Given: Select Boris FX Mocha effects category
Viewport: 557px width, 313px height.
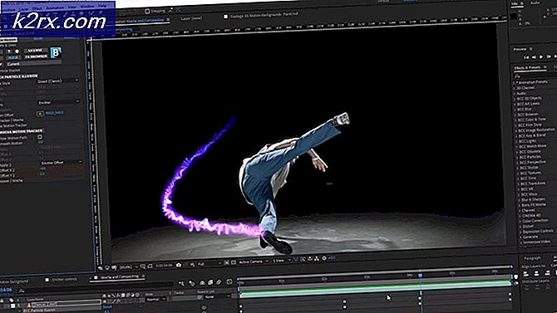Looking at the screenshot, I should 534,205.
